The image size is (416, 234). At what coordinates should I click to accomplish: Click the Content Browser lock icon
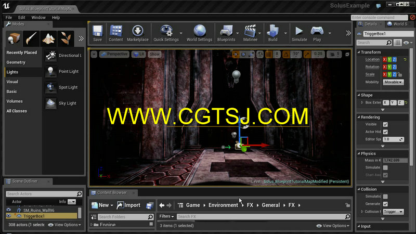click(x=347, y=205)
